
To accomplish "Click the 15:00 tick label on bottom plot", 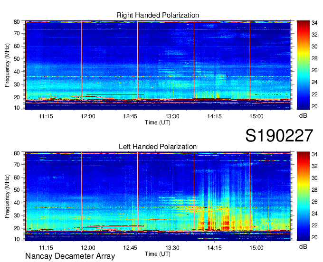I will tap(256, 248).
